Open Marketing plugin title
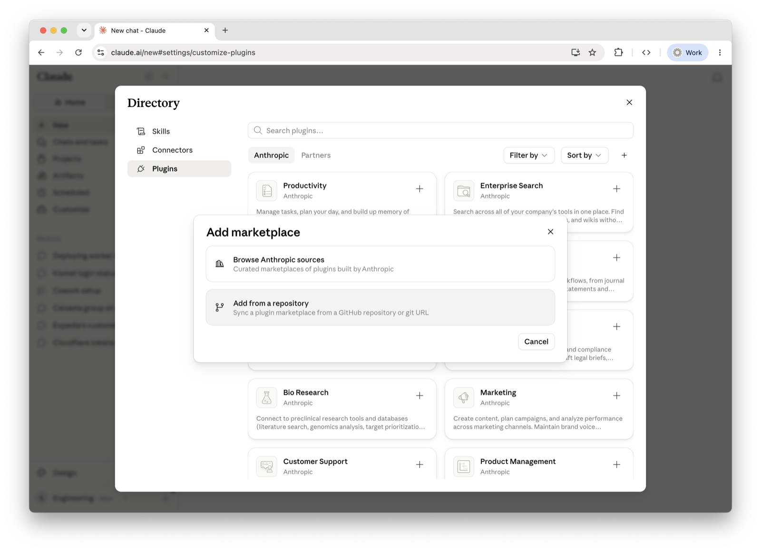 point(498,393)
